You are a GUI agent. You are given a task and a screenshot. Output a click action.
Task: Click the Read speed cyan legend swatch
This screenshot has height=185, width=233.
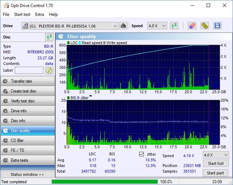coord(80,43)
